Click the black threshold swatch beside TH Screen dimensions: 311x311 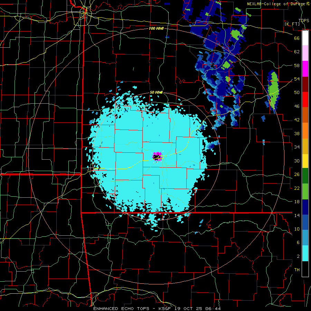305,269
